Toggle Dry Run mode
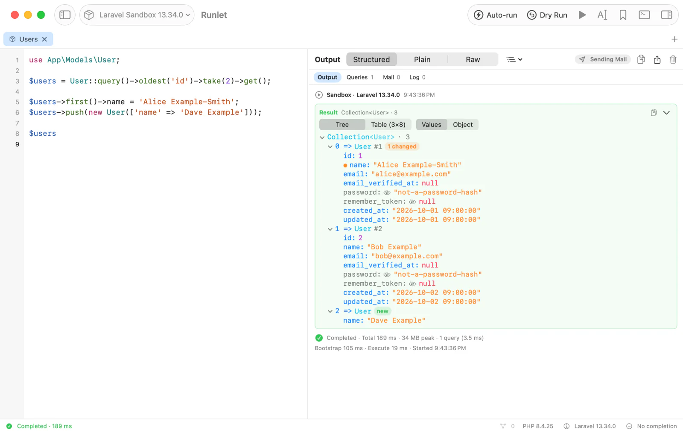Image resolution: width=683 pixels, height=433 pixels. [547, 15]
